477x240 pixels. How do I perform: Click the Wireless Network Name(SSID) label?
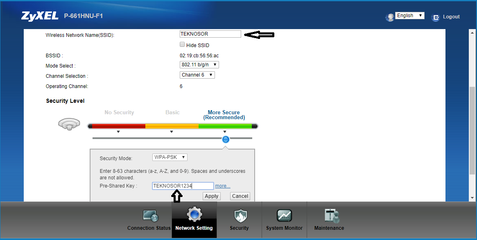(x=80, y=35)
